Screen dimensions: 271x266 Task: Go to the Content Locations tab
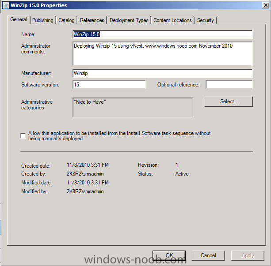point(172,20)
